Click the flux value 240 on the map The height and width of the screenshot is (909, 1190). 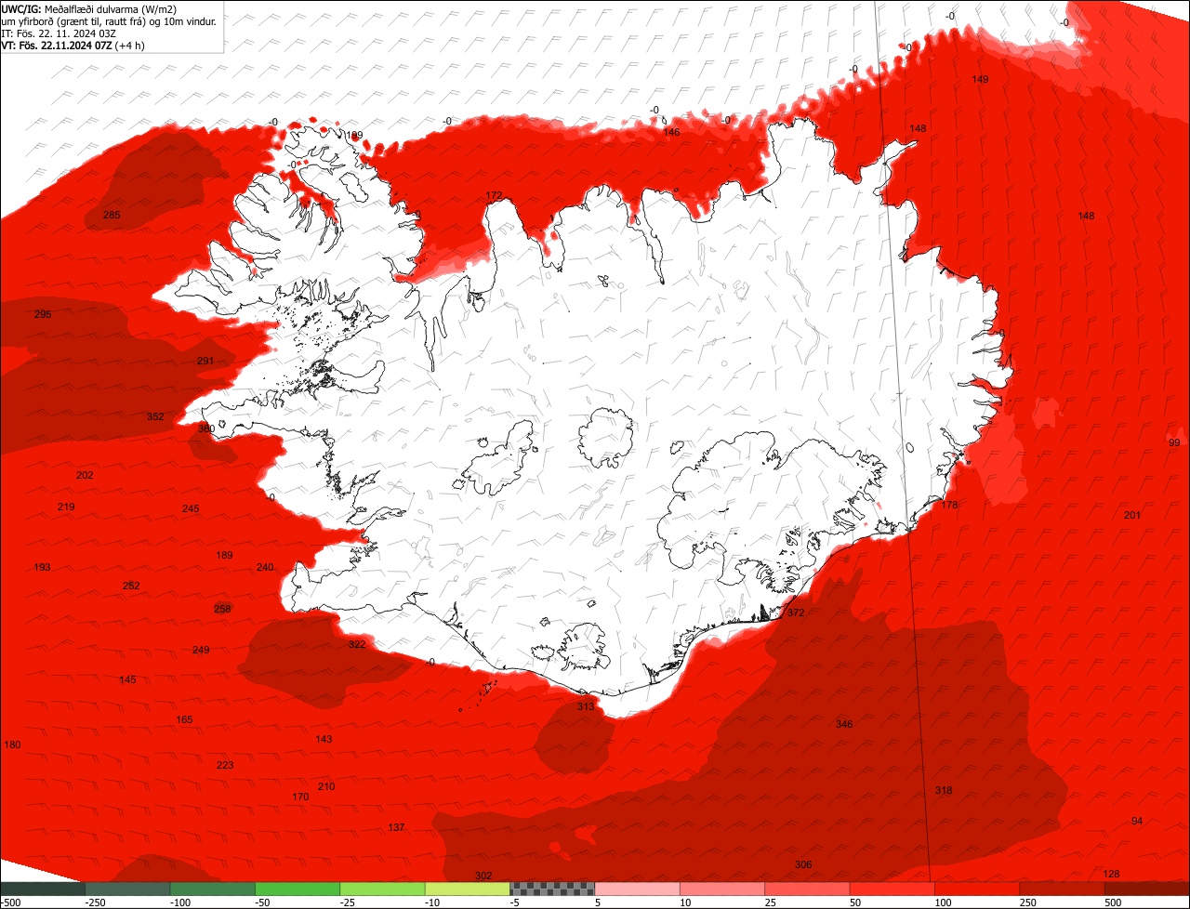tap(265, 567)
